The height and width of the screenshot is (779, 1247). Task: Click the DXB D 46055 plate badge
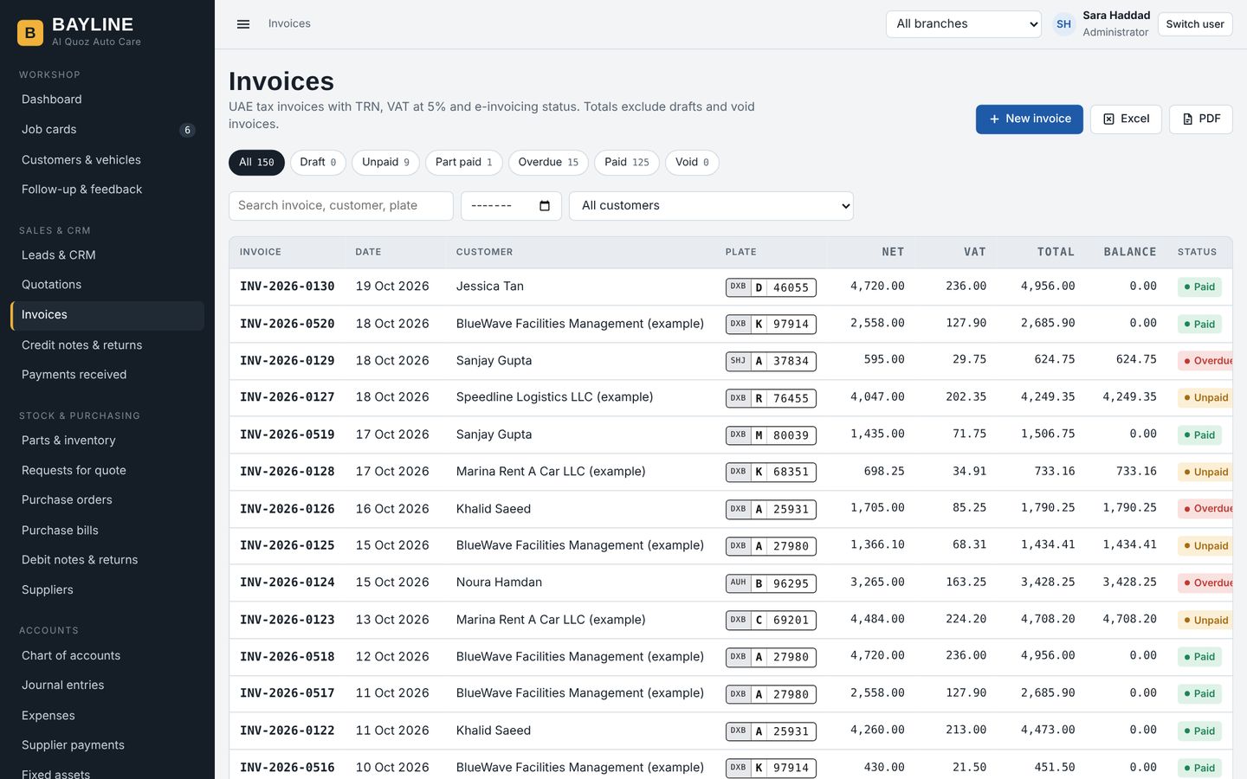tap(771, 287)
